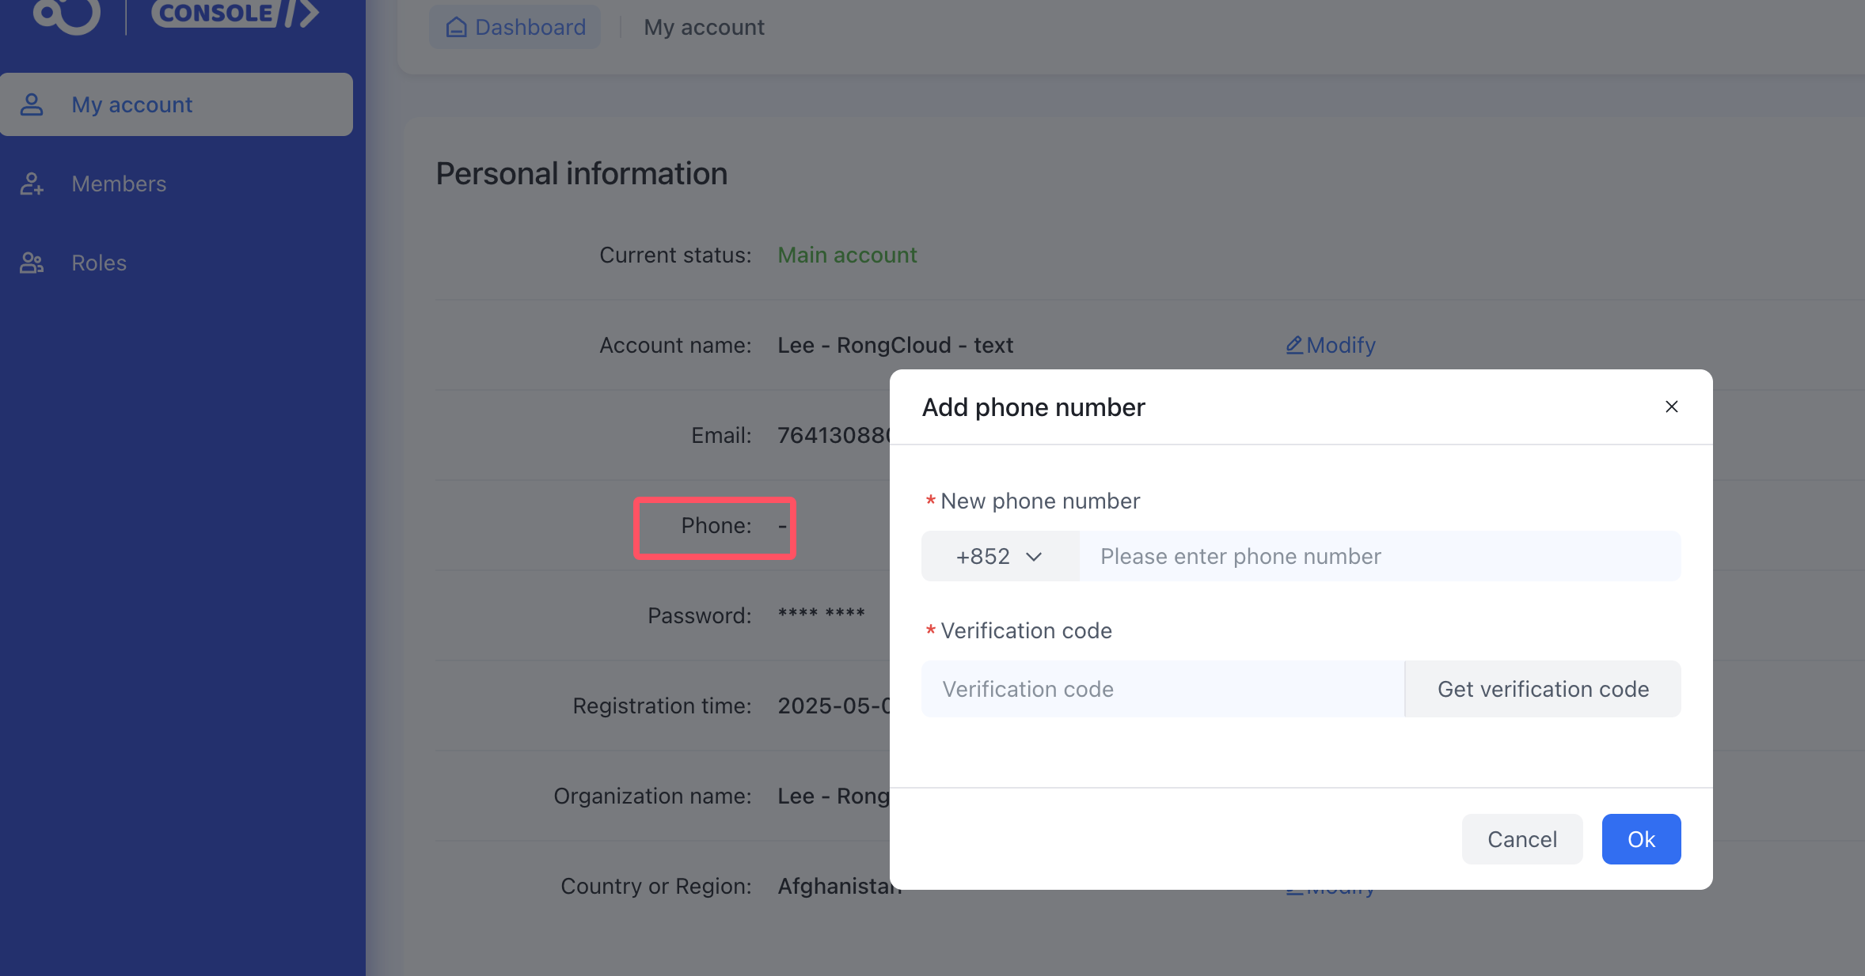1865x976 pixels.
Task: Open the Members sidebar menu item
Action: [x=119, y=183]
